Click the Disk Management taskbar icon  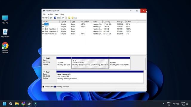coord(29,104)
